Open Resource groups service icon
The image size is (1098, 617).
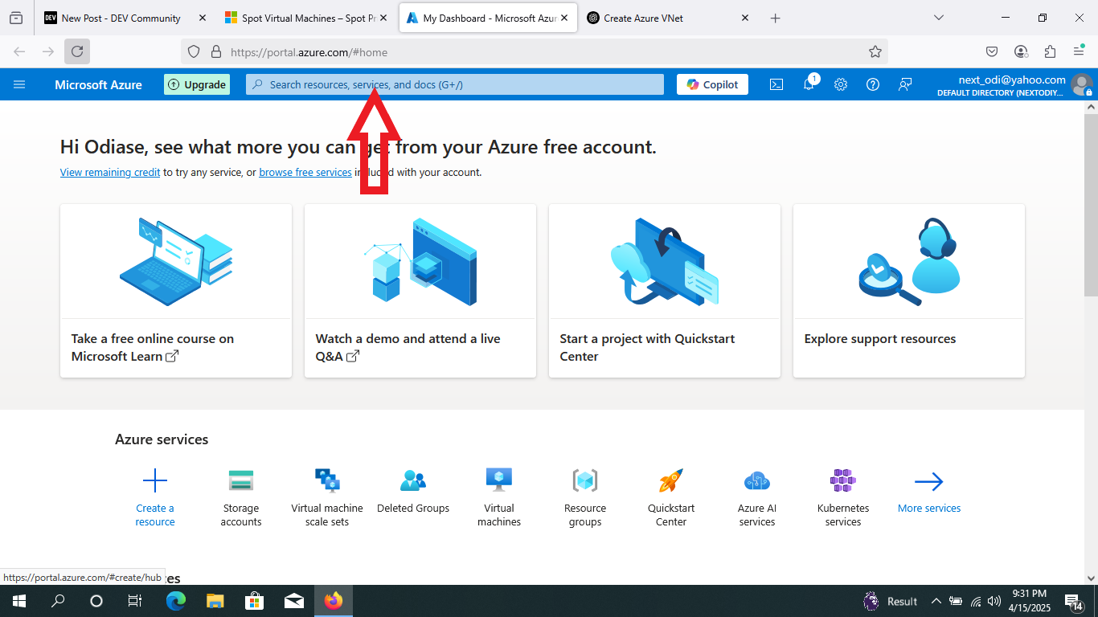coord(585,480)
